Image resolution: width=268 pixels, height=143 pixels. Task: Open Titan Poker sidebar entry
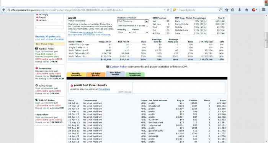42,115
